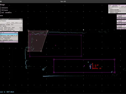Select the diamond sensor marker on canvas

[43, 69]
